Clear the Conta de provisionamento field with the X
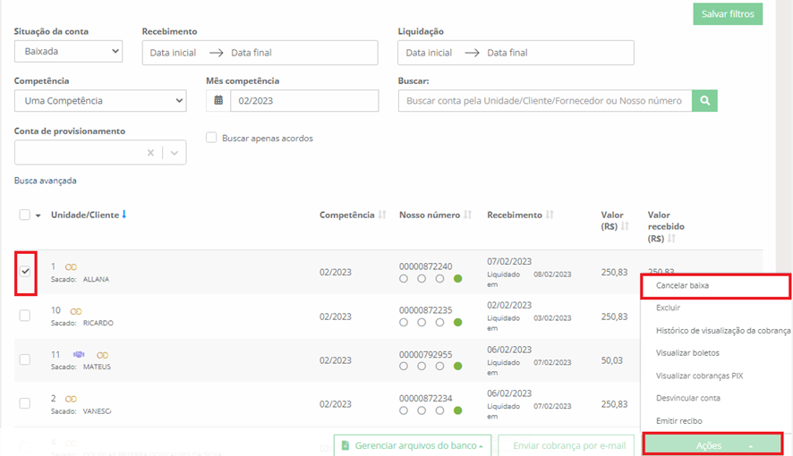Screen dimensions: 793x456 point(150,153)
